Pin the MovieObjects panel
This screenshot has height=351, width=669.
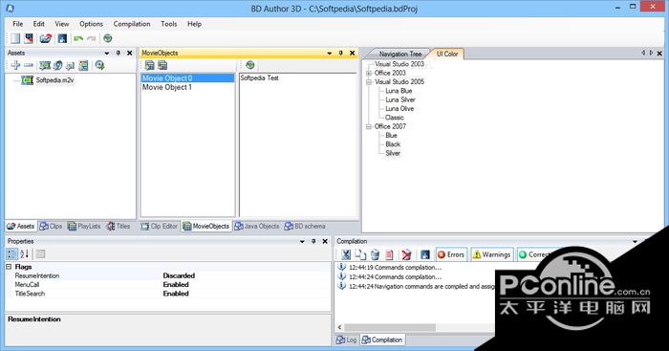(x=341, y=53)
